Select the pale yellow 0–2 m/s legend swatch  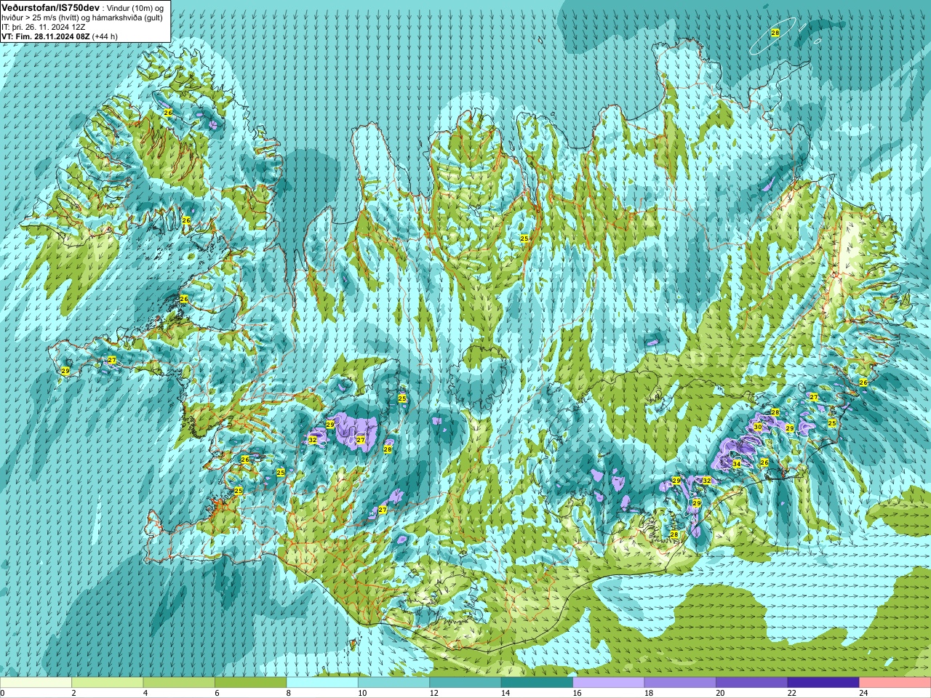[36, 683]
